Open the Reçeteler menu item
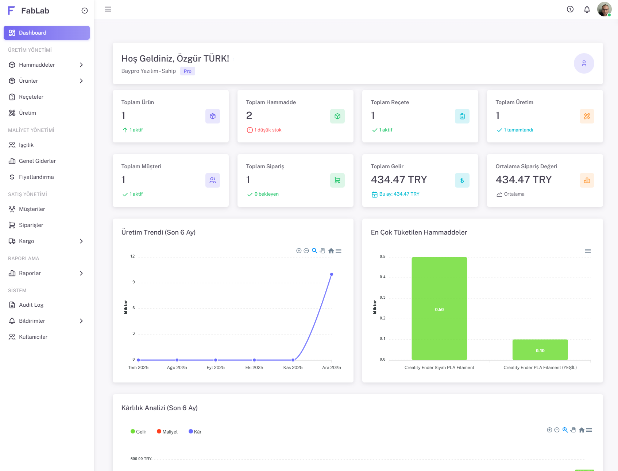618x471 pixels. (x=31, y=97)
